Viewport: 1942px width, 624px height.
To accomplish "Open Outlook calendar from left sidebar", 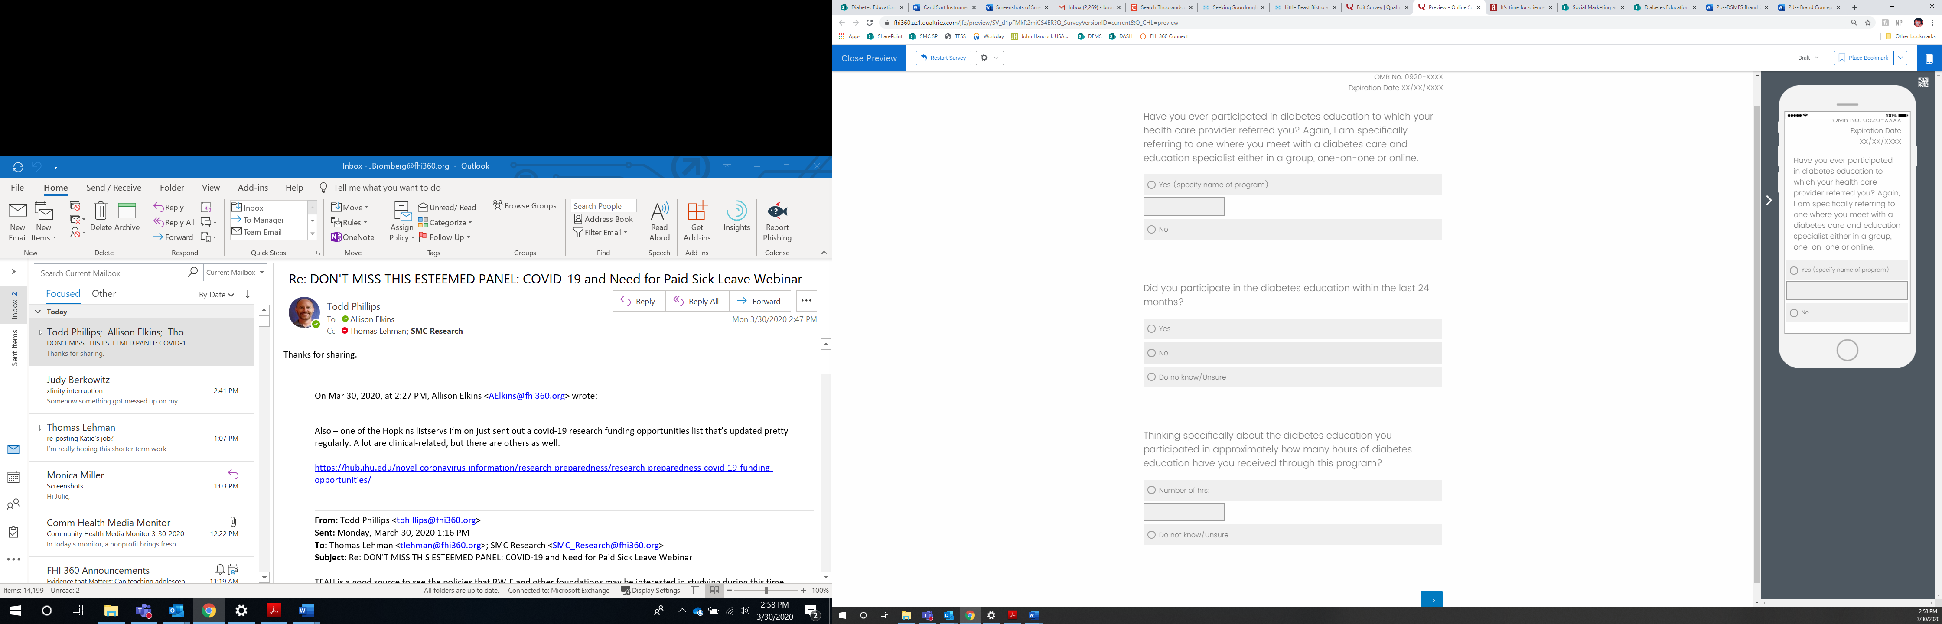I will pyautogui.click(x=13, y=477).
